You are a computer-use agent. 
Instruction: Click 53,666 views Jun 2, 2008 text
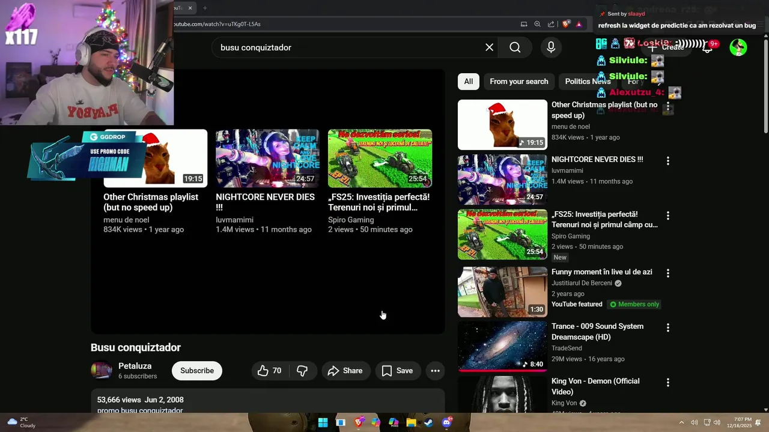click(x=140, y=400)
